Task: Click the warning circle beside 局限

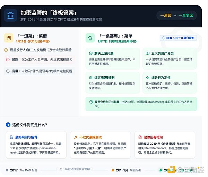Action: (8, 60)
